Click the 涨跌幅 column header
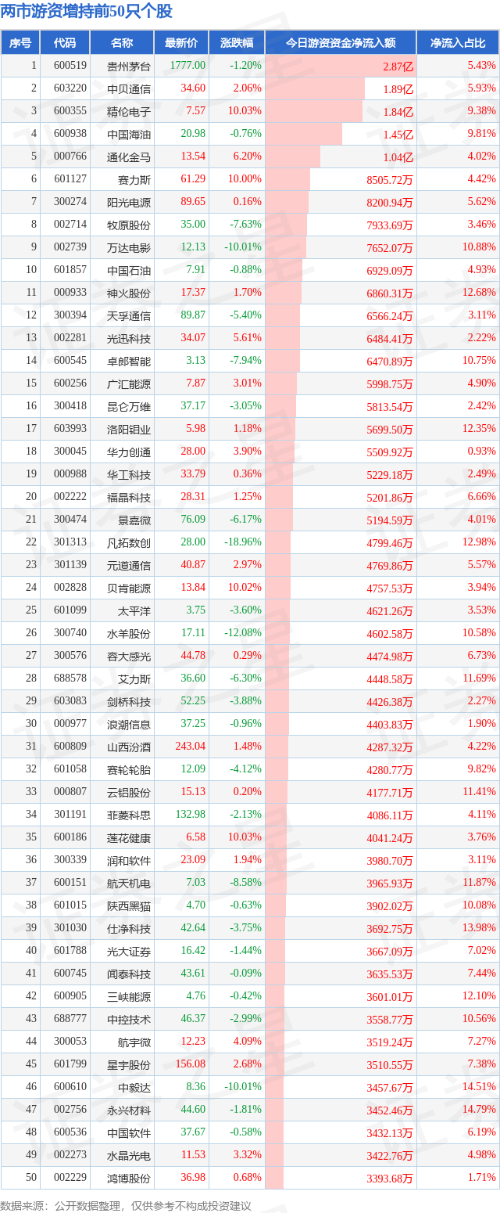 pyautogui.click(x=237, y=43)
